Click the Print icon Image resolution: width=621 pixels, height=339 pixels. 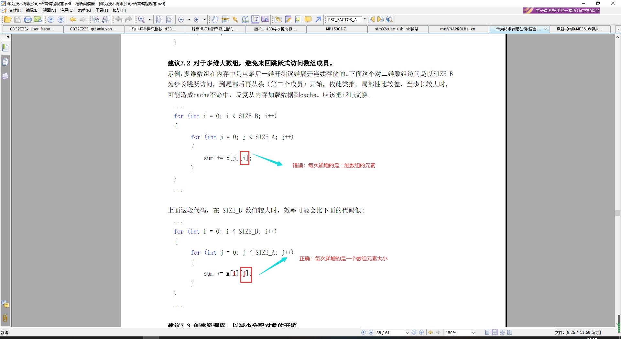tap(28, 19)
